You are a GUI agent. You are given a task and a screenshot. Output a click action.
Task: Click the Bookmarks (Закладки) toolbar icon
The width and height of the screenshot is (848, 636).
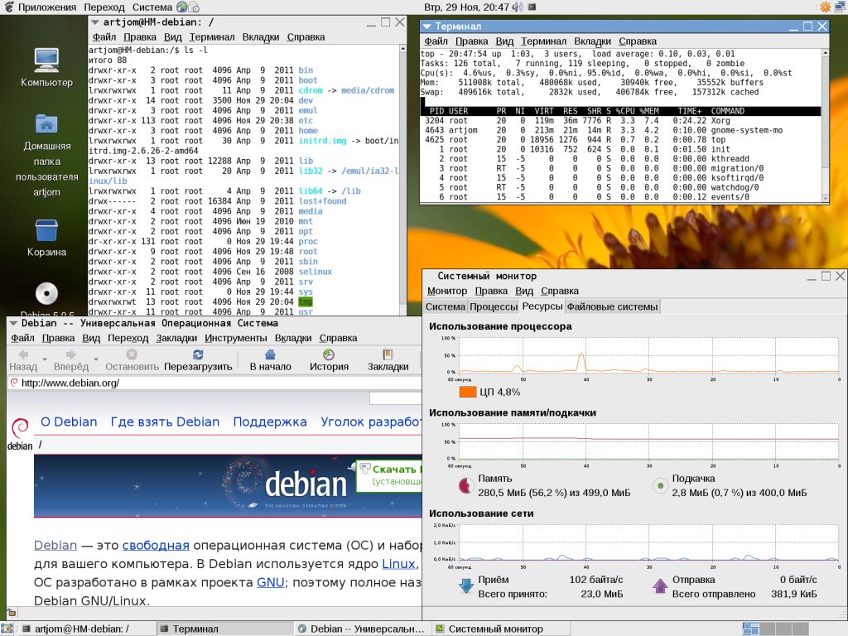click(x=388, y=354)
